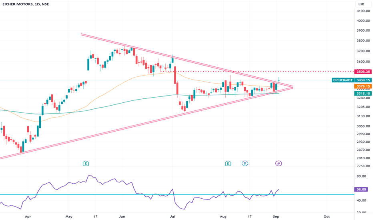Click the Jun label on time axis

[x=122, y=216]
